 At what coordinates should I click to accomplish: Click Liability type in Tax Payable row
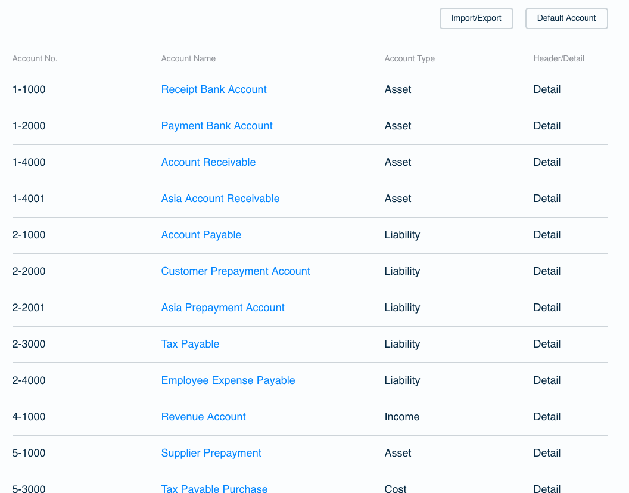coord(402,344)
